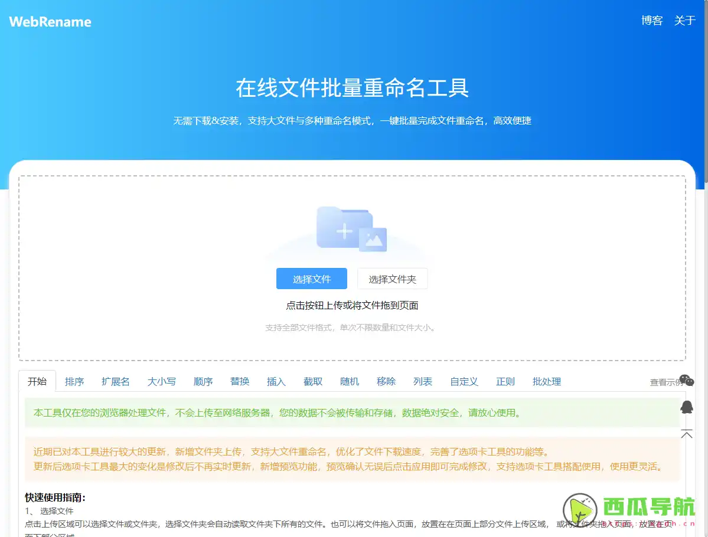Screen dimensions: 708x537
Task: Click the 西瓜导航 watermelon logo icon
Action: coord(581,509)
